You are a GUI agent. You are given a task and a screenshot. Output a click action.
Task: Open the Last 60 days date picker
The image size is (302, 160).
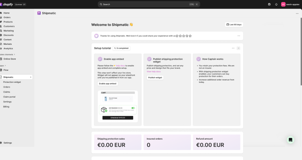(x=234, y=24)
